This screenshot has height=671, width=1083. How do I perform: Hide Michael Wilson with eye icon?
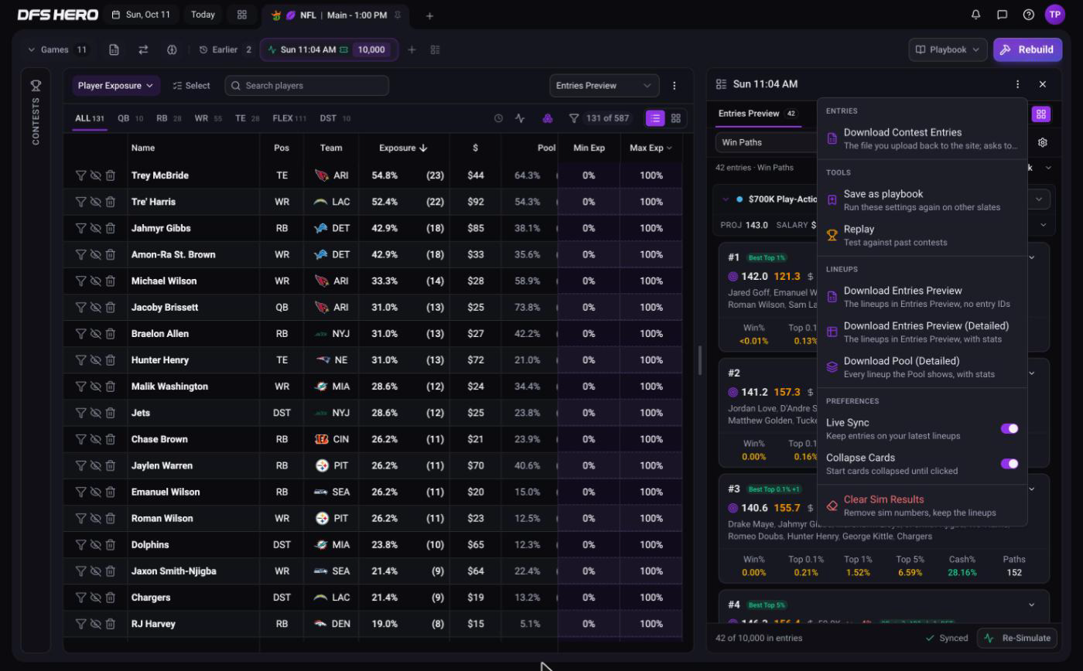tap(95, 281)
